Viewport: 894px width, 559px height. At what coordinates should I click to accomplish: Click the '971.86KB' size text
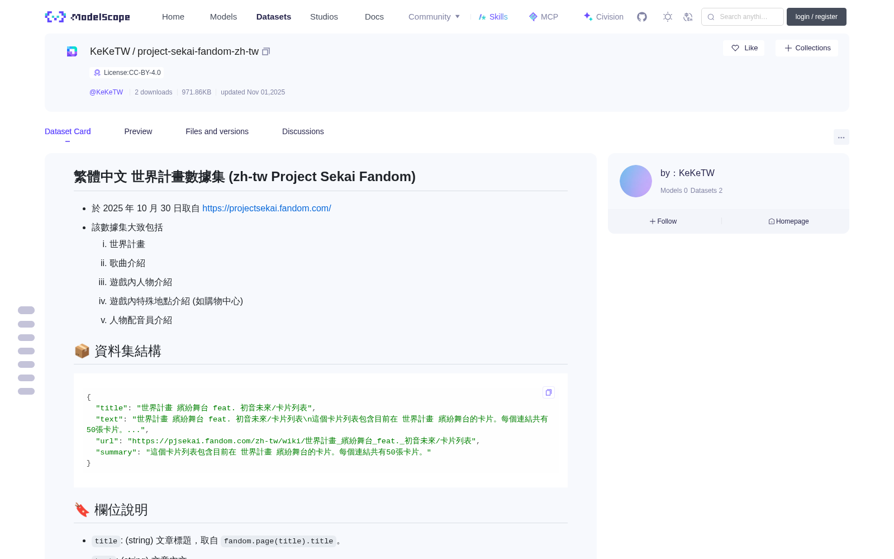click(196, 92)
